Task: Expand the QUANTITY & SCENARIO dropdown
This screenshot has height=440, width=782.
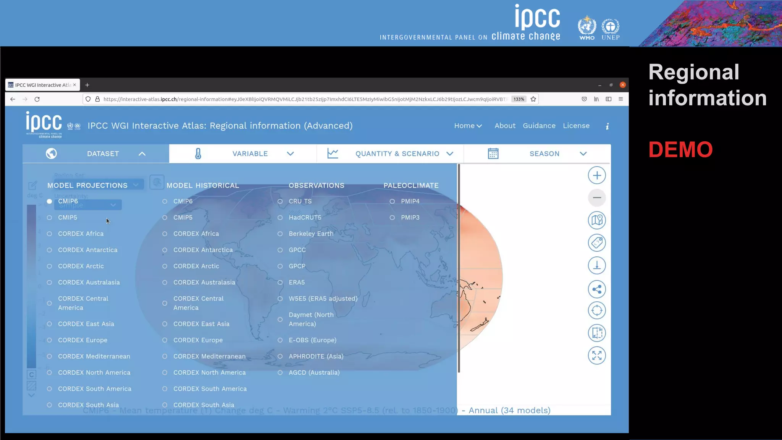Action: tap(390, 154)
